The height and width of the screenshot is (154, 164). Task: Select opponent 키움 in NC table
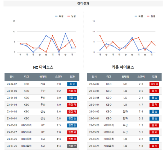click(43, 84)
